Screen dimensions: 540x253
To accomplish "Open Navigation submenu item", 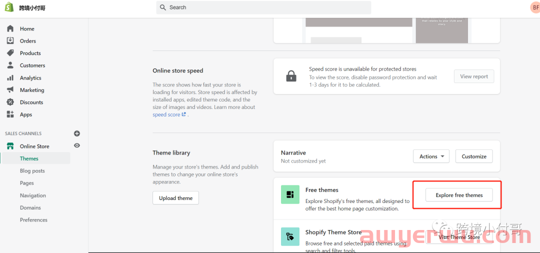I will 32,195.
